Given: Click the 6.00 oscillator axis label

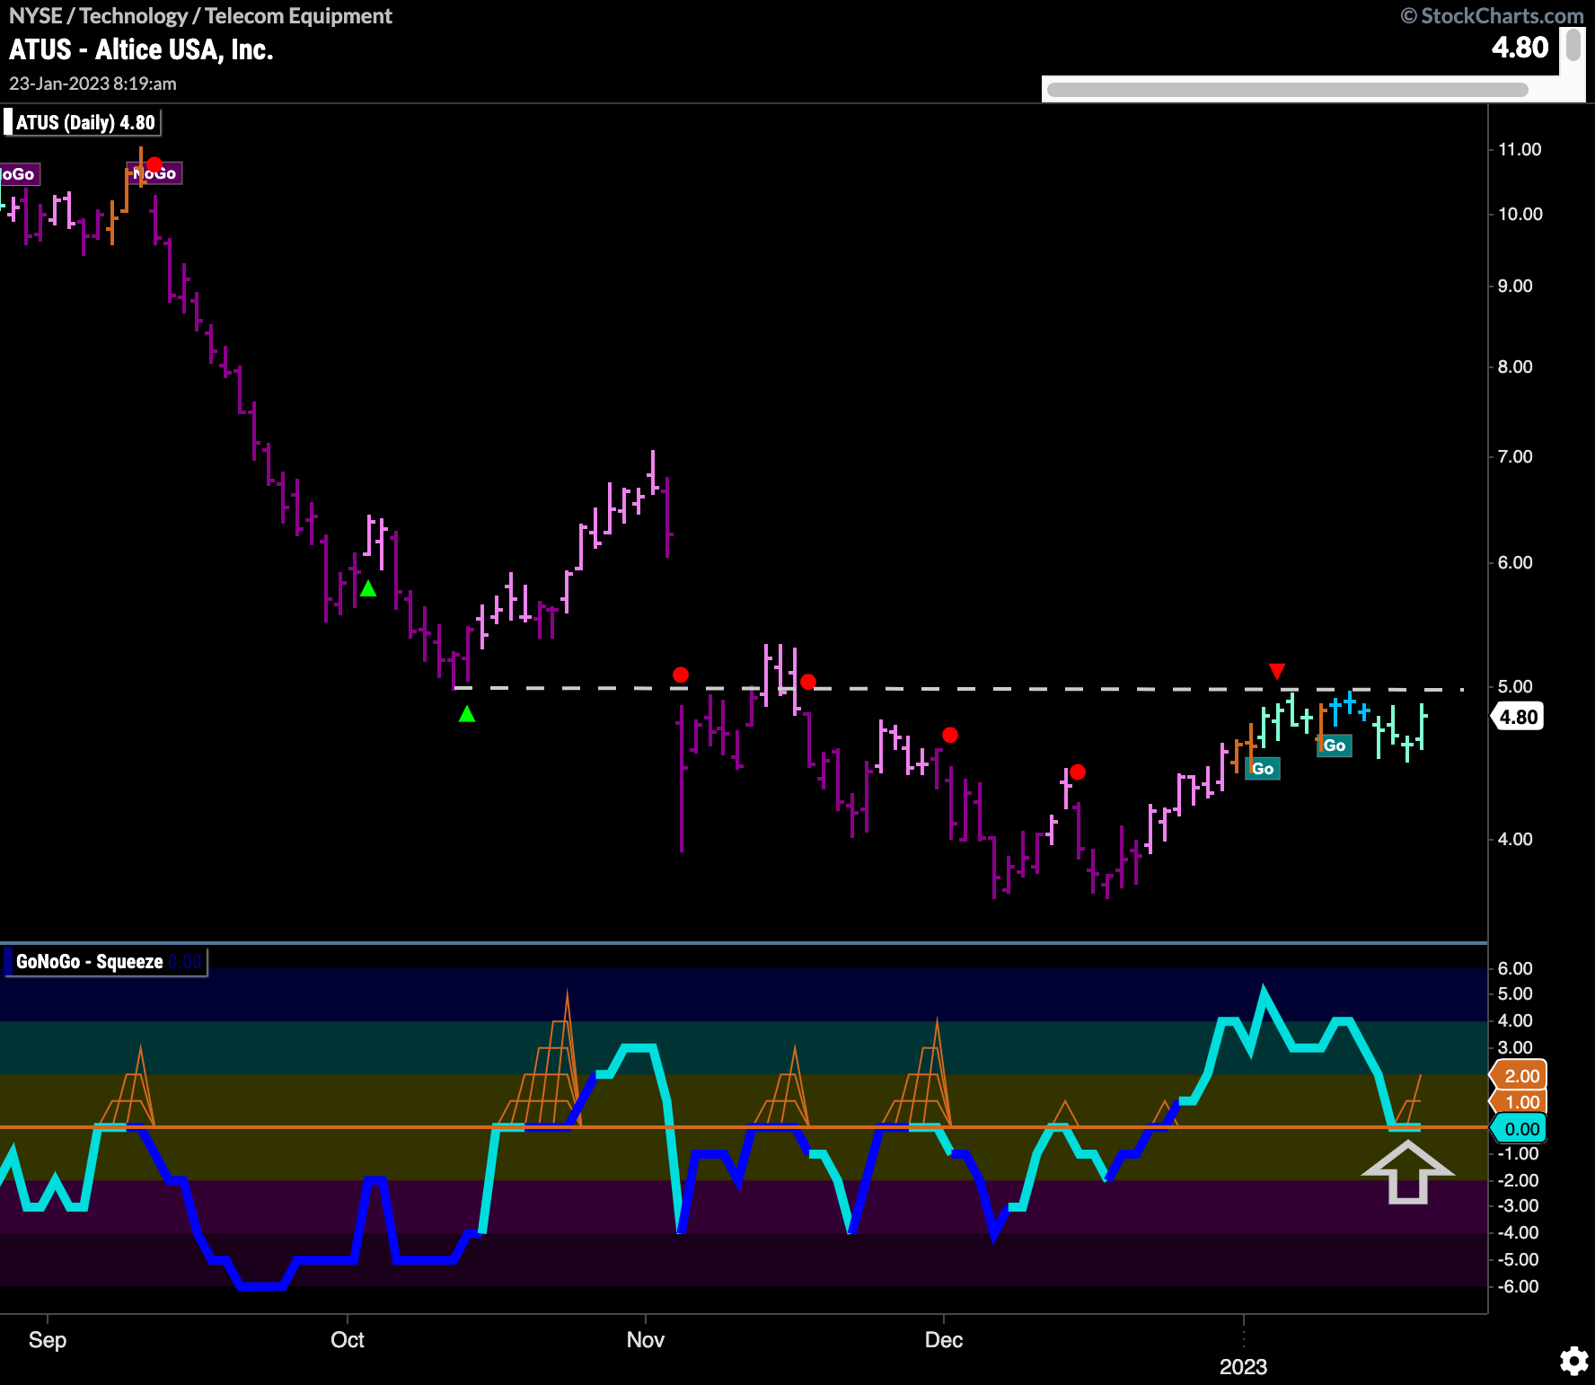Looking at the screenshot, I should click(1515, 968).
